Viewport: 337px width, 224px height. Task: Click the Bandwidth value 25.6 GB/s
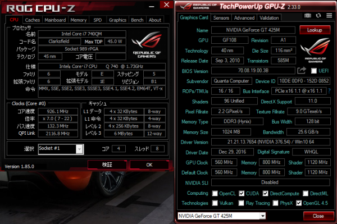pos(308,132)
